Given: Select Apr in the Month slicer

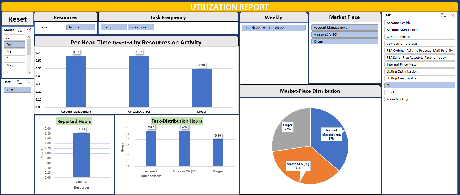Looking at the screenshot, I should [14, 58].
